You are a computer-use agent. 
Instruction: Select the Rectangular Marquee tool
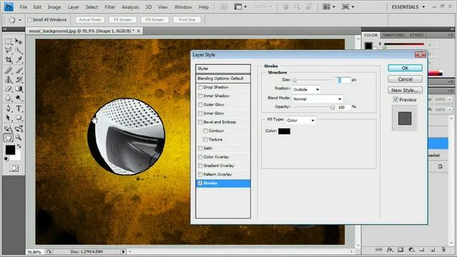click(9, 41)
